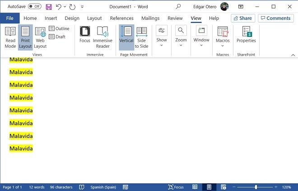The height and width of the screenshot is (191, 298).
Task: Launch Immersive Reader
Action: click(102, 37)
